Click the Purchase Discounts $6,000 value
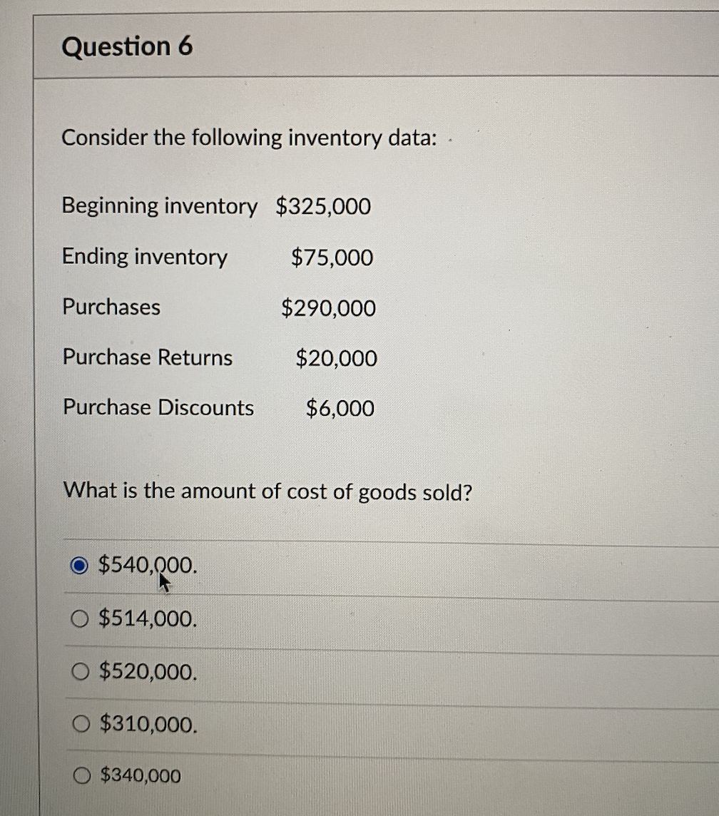The width and height of the screenshot is (719, 816). [x=340, y=408]
